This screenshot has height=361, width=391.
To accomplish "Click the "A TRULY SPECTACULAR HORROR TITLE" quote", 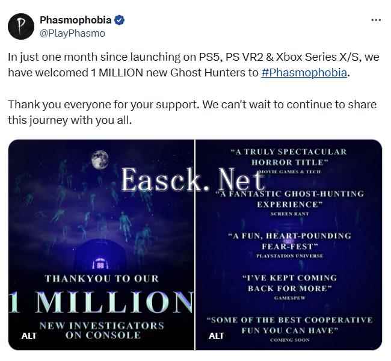I will click(x=288, y=156).
